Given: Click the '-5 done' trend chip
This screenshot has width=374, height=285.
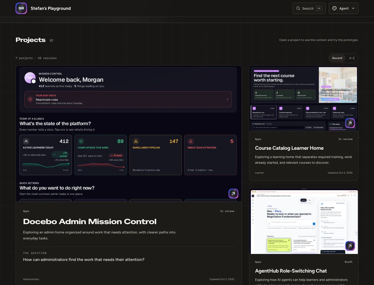Looking at the screenshot, I should point(116,155).
